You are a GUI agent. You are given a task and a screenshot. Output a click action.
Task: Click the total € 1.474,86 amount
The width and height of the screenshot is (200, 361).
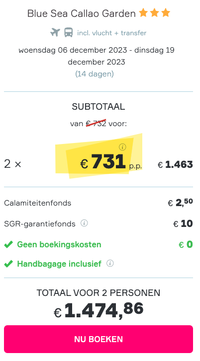pyautogui.click(x=99, y=310)
